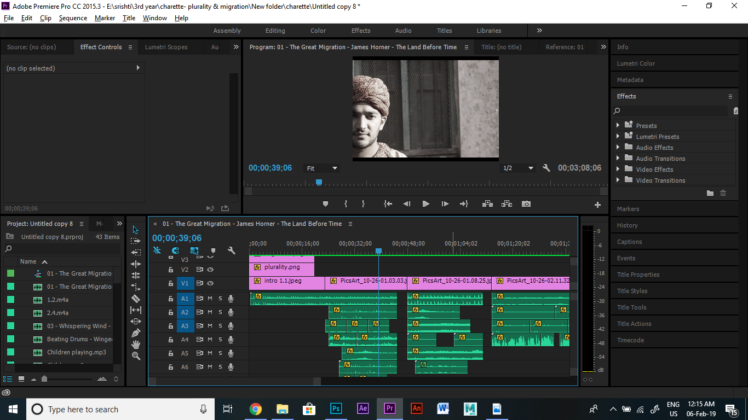The height and width of the screenshot is (420, 748).
Task: Switch to the Editing workspace
Action: point(275,31)
